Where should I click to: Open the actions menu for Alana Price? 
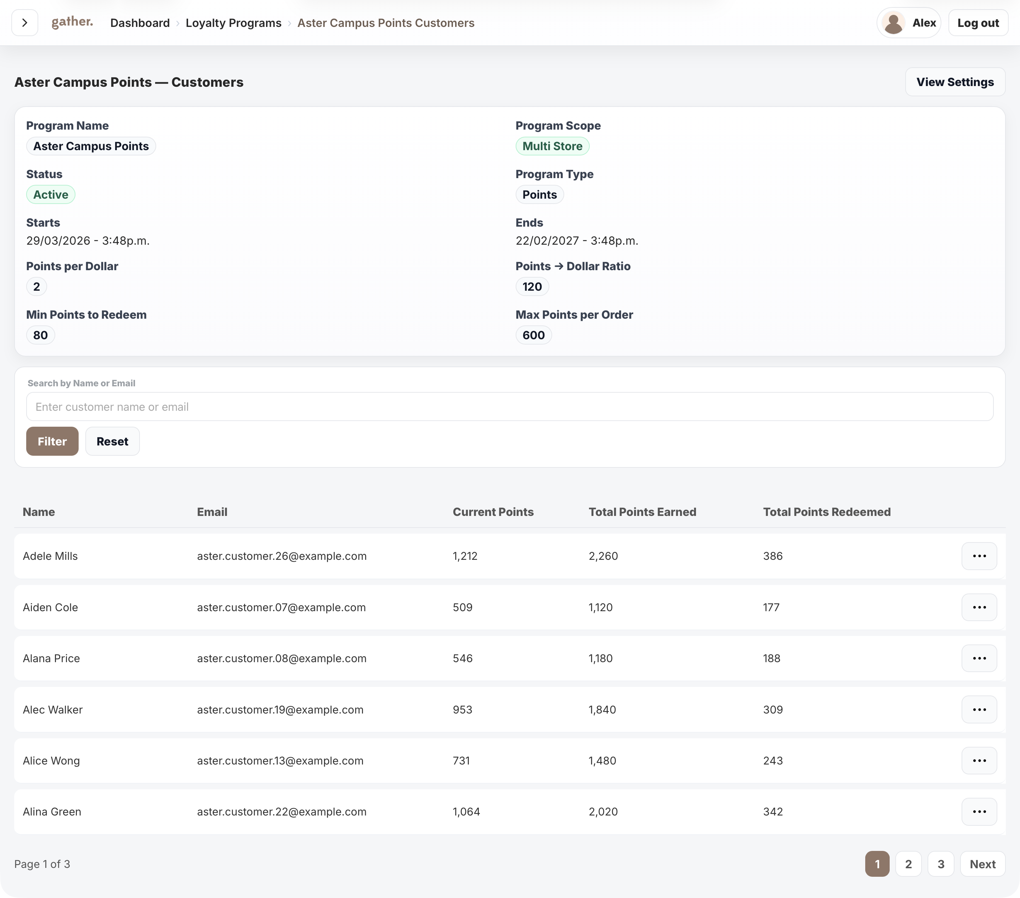click(979, 658)
